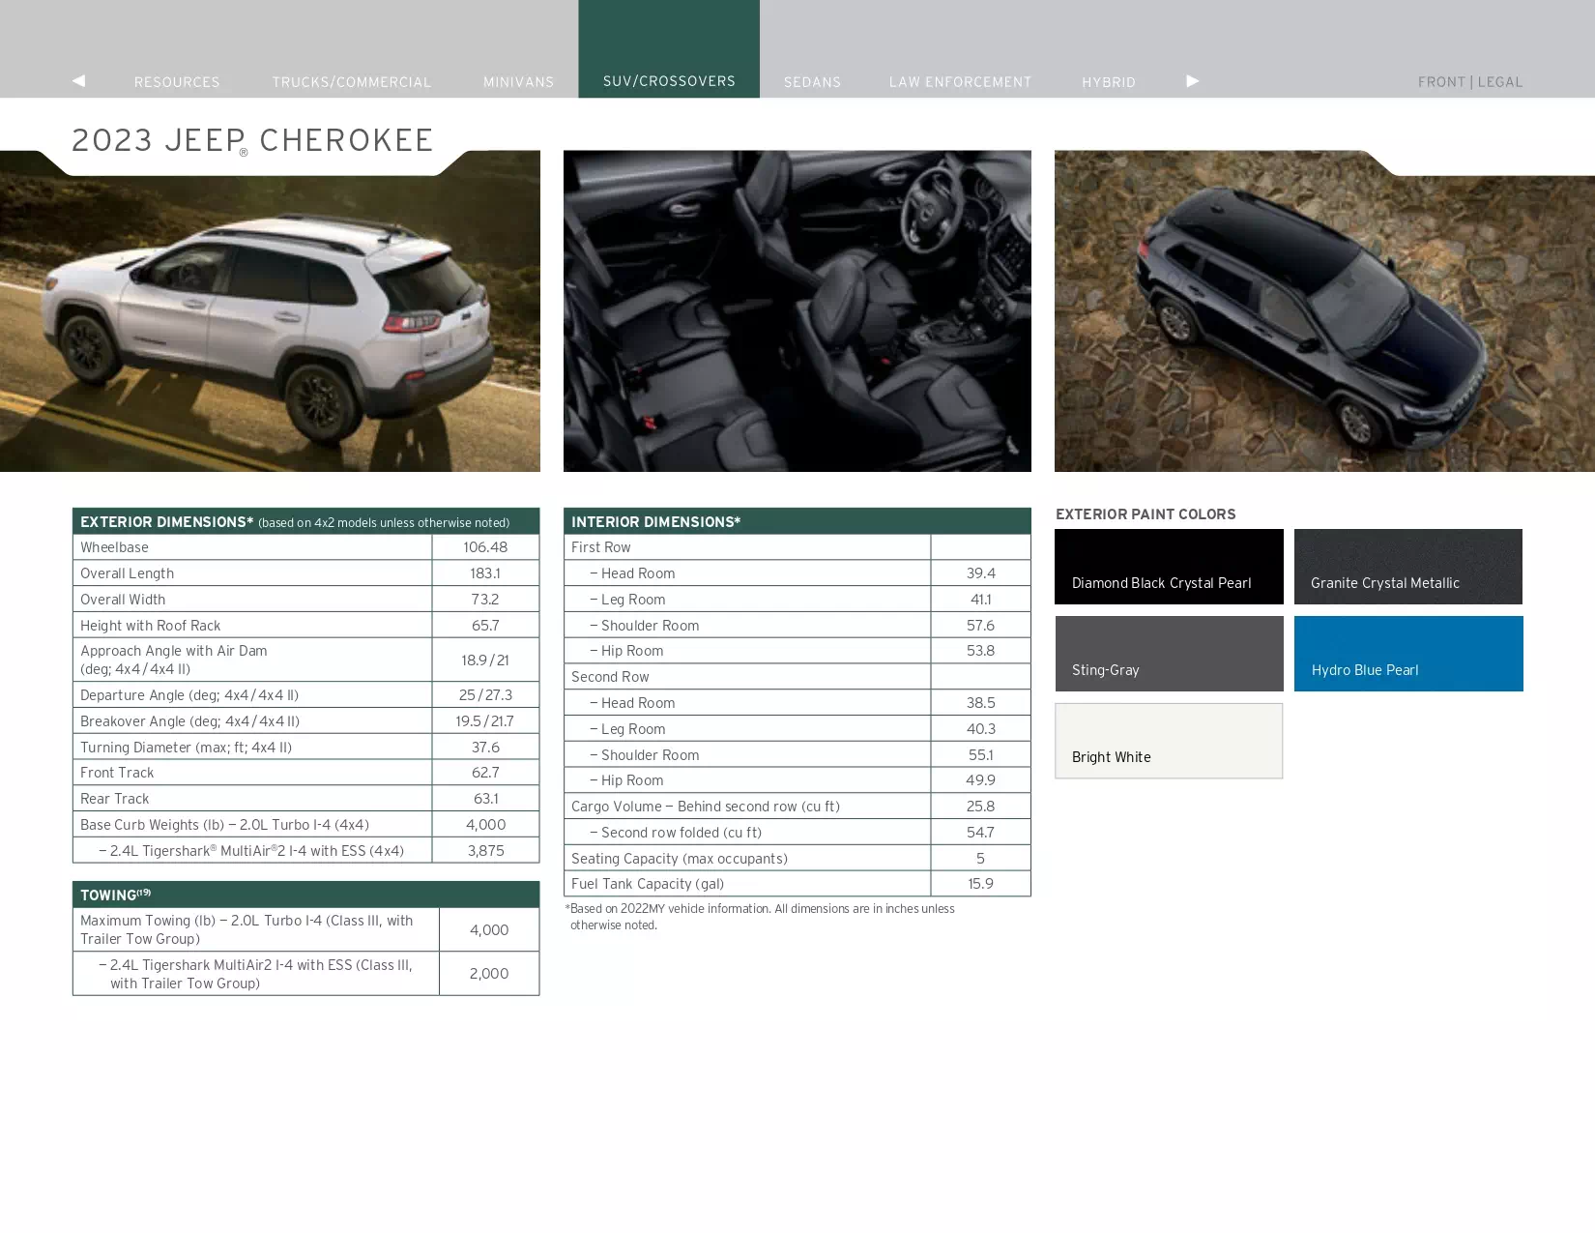Viewport: 1595px width, 1233px height.
Task: Click the second row Hip Room value 49.9
Action: pyautogui.click(x=980, y=780)
